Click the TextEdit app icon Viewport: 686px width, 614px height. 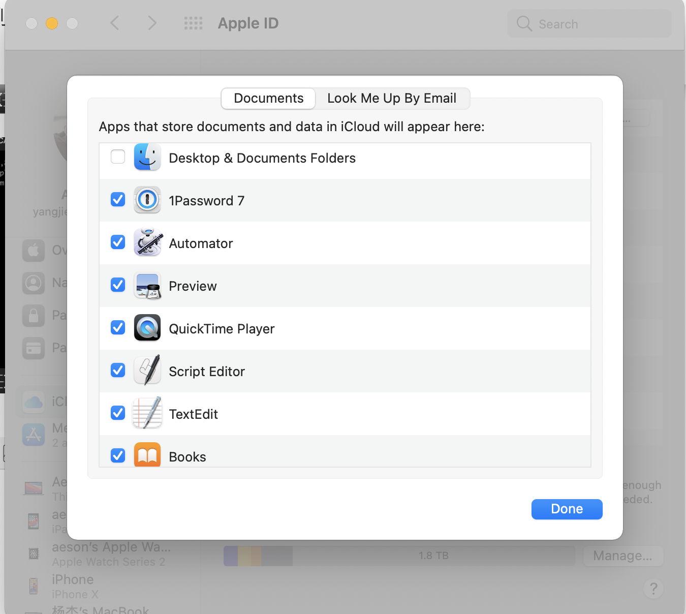coord(147,413)
